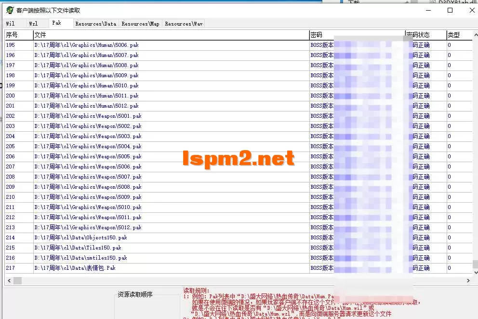Open the Resources\Map tab
Image resolution: width=478 pixels, height=319 pixels.
[x=141, y=24]
